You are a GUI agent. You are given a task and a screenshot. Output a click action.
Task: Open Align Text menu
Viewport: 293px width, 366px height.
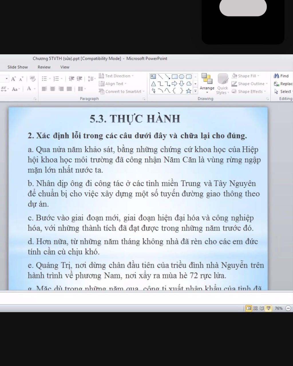(112, 84)
